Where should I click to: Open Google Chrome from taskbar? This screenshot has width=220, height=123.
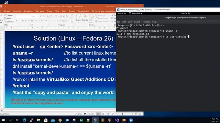tap(60, 120)
